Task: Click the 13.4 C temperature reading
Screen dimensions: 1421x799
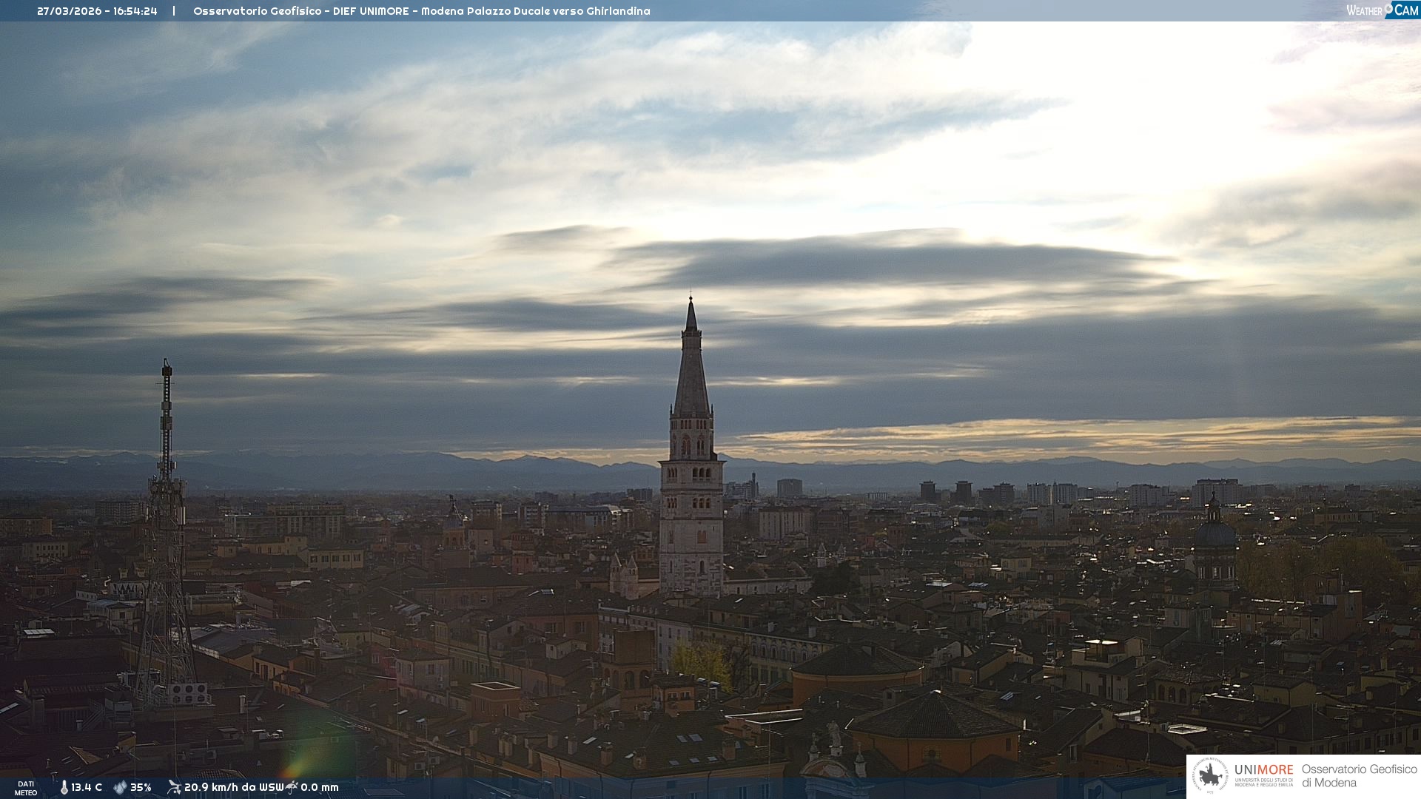Action: point(87,787)
